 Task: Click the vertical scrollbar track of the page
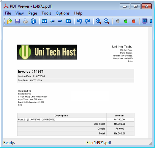pyautogui.click(x=150, y=83)
